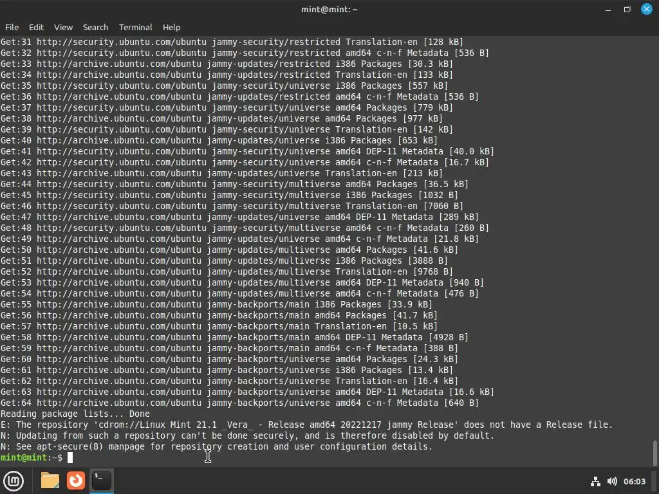Screen dimensions: 659x494
Task: Open the clock showing 06:03
Action: coord(634,481)
